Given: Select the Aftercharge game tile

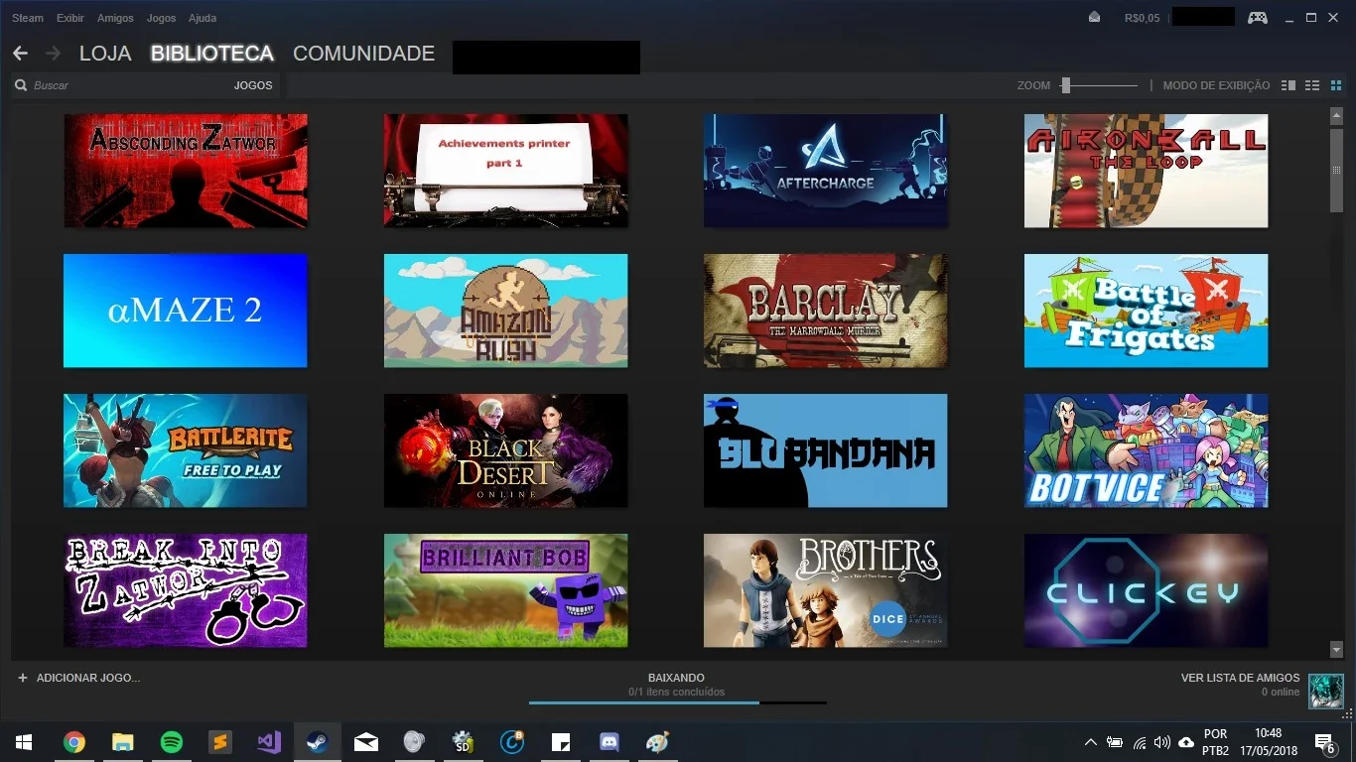Looking at the screenshot, I should pos(826,171).
